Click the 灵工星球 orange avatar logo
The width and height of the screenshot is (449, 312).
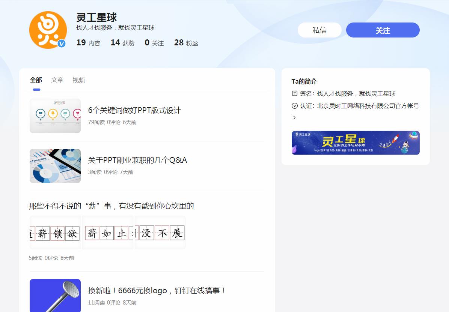[x=48, y=30]
